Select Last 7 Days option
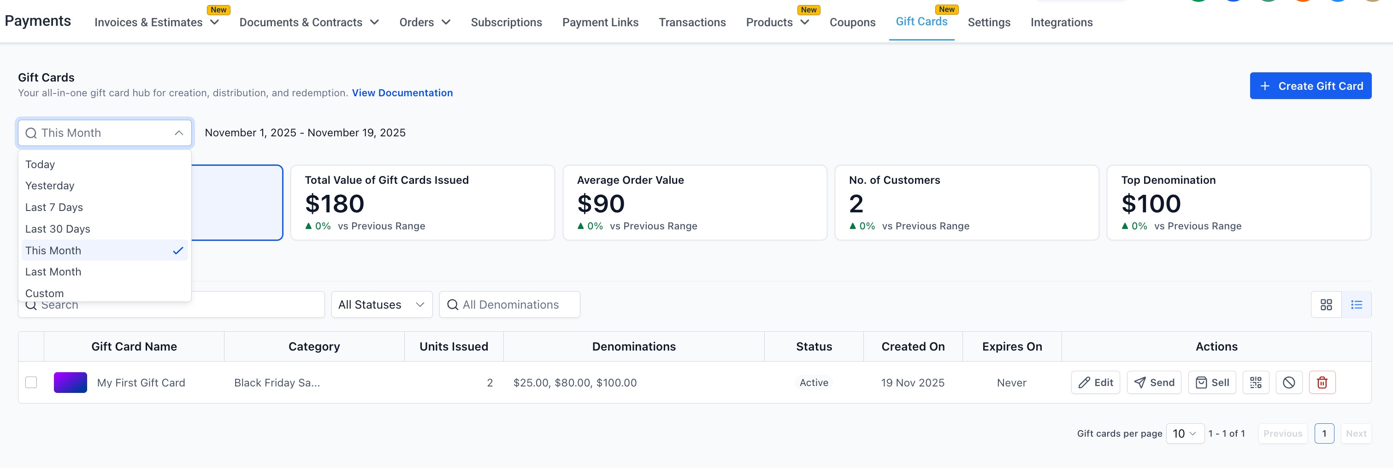This screenshot has height=468, width=1393. (x=54, y=208)
